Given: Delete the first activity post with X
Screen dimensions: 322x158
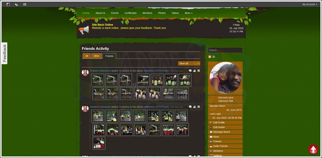Looking at the screenshot, I should [x=199, y=71].
